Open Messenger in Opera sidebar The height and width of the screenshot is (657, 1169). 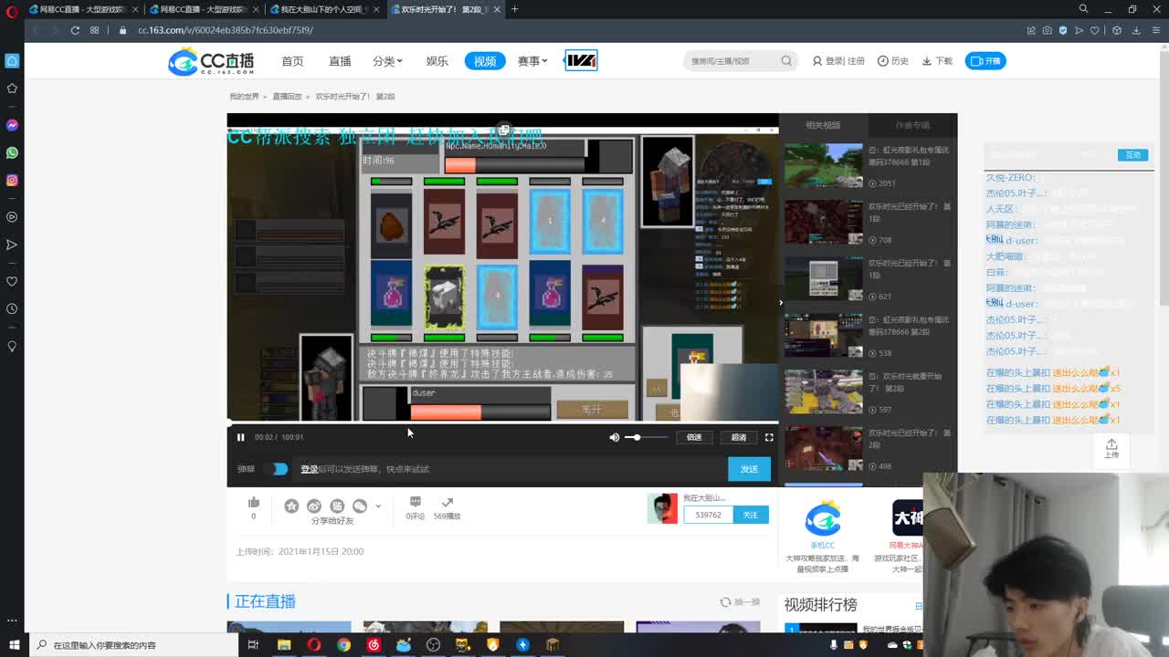pyautogui.click(x=12, y=125)
